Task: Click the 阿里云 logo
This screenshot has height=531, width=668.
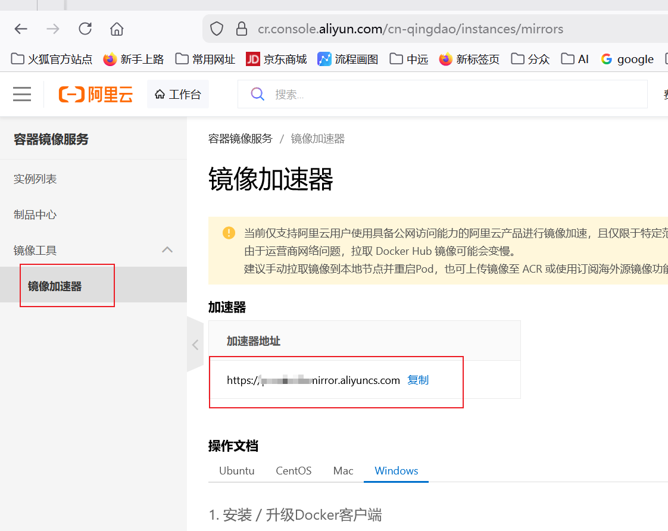Action: (96, 94)
